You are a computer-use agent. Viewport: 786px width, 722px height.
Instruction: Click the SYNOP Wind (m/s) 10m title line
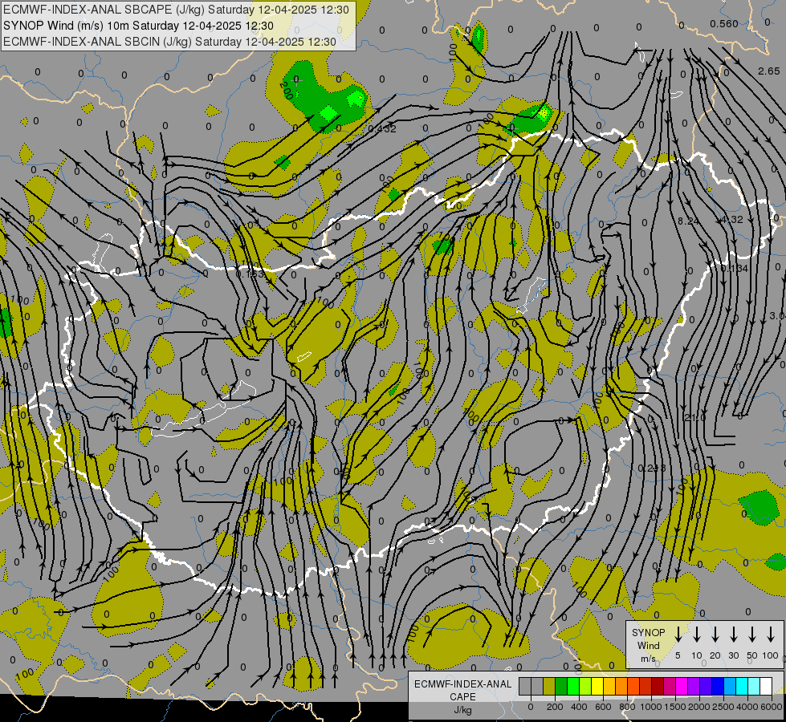click(x=138, y=26)
